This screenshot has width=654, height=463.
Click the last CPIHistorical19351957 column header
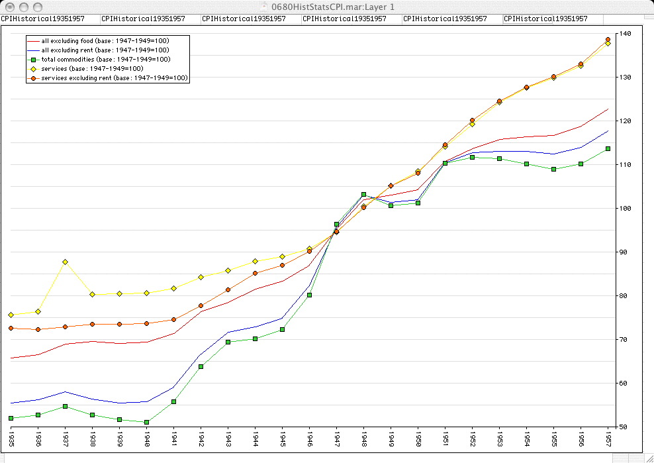click(545, 19)
